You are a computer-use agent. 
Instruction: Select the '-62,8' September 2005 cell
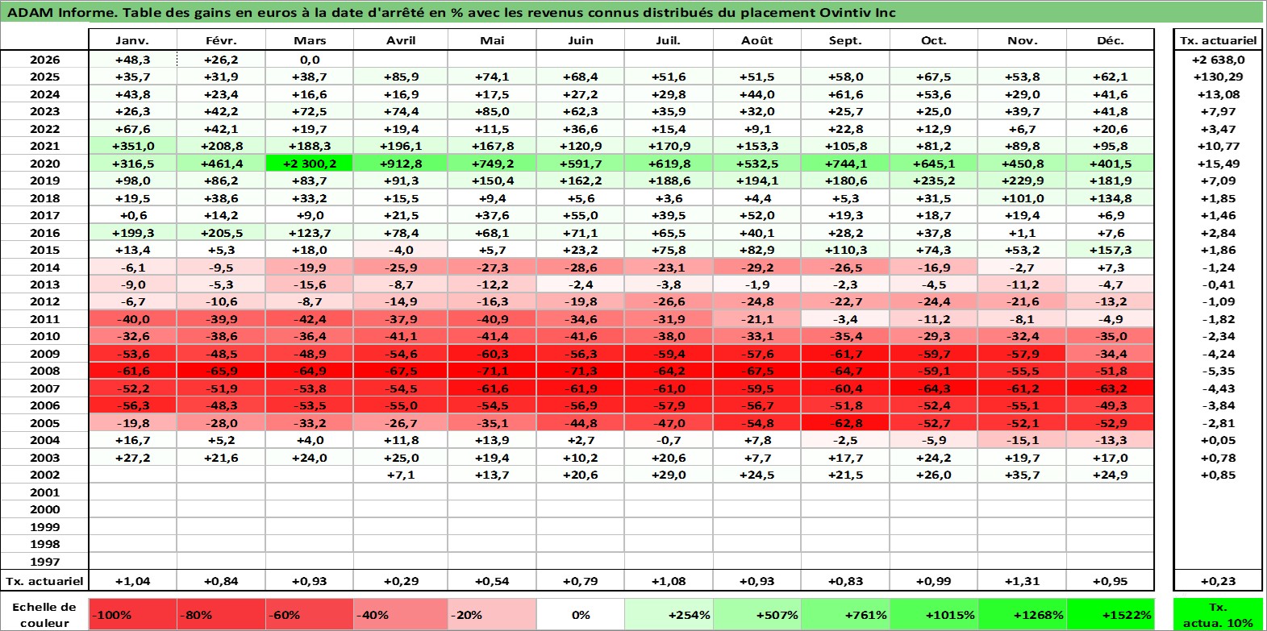pos(845,423)
